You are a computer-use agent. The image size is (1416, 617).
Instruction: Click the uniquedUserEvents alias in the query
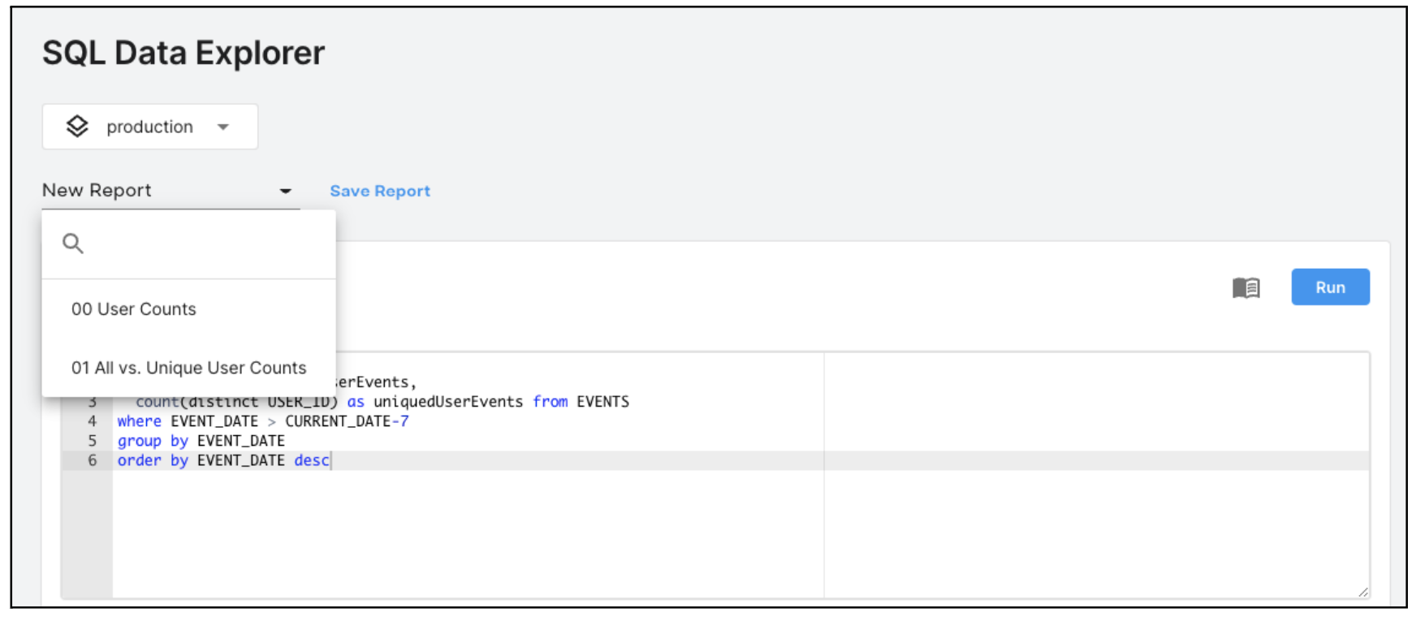(448, 402)
